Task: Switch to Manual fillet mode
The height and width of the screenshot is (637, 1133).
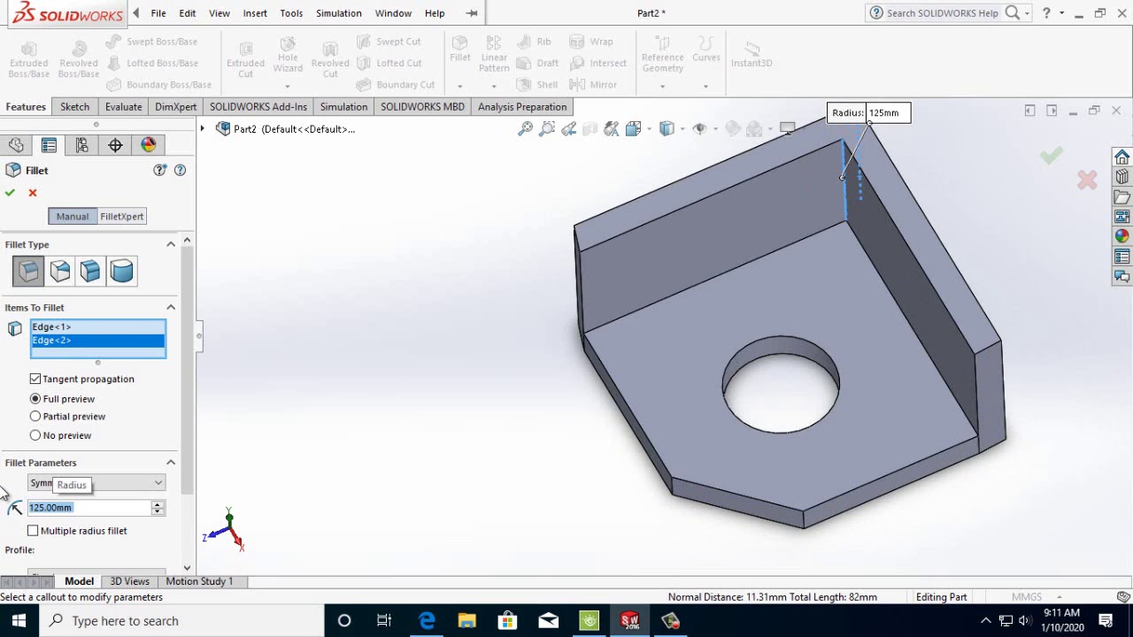Action: pyautogui.click(x=73, y=217)
